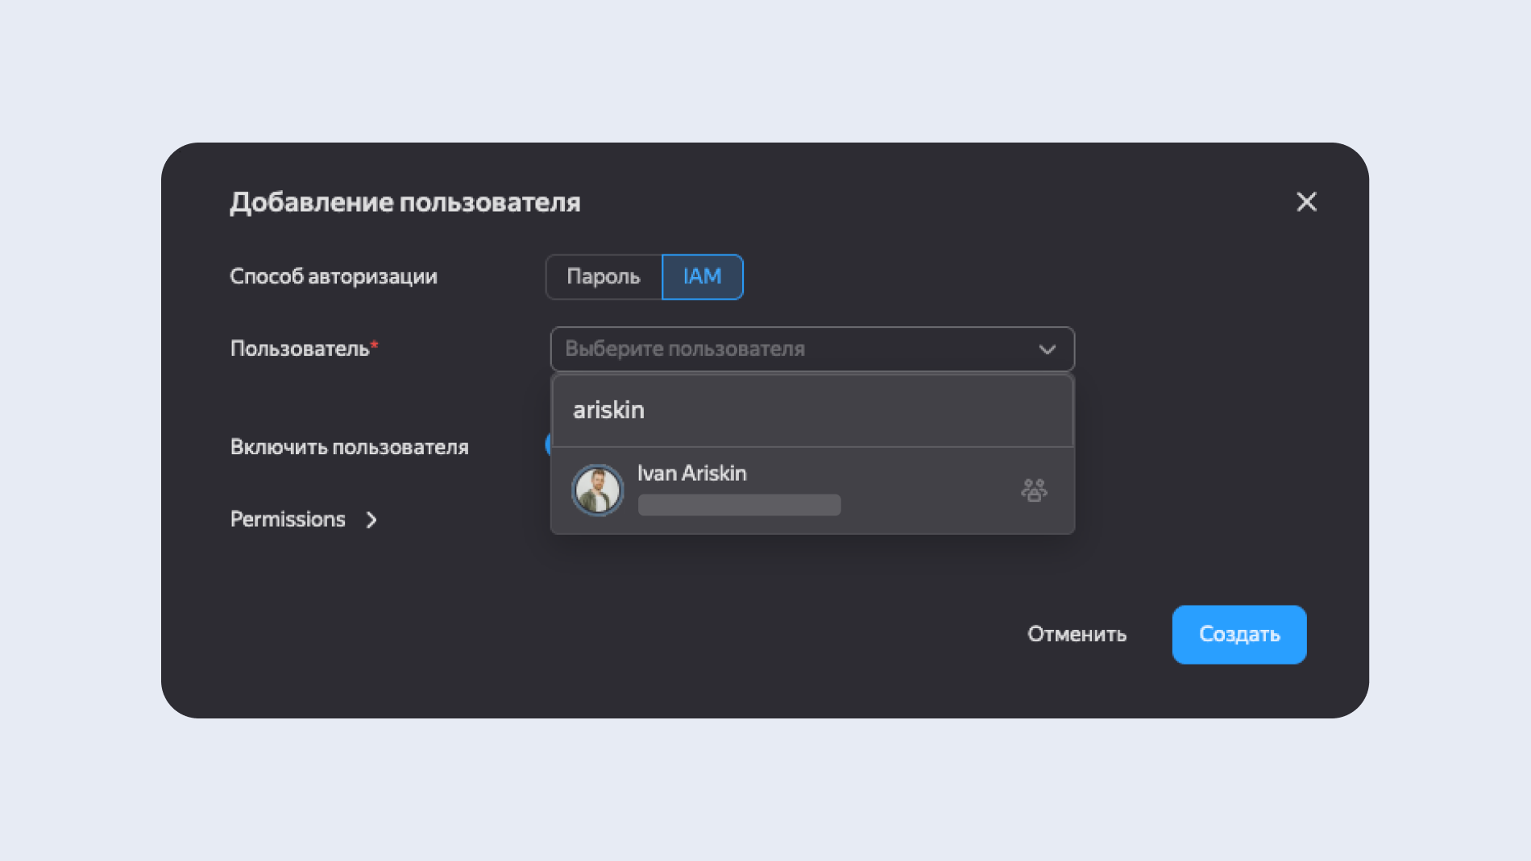Image resolution: width=1531 pixels, height=861 pixels.
Task: Select Пароль authorization method
Action: (x=604, y=277)
